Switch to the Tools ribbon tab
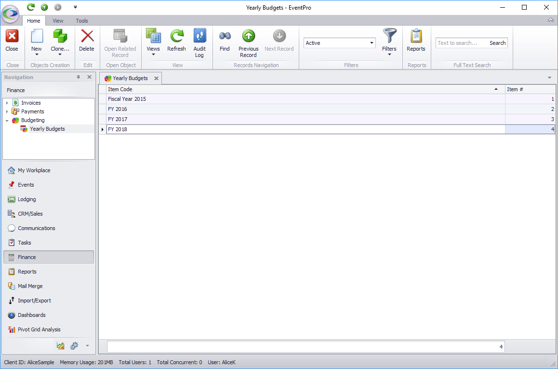 click(x=82, y=21)
